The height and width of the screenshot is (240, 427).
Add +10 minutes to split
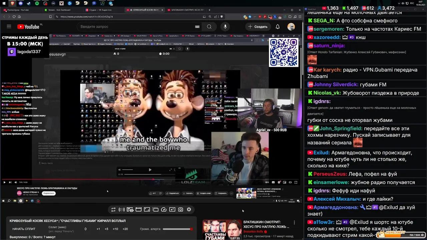(x=115, y=229)
